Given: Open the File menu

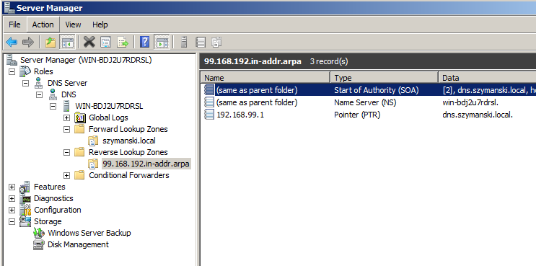Looking at the screenshot, I should point(14,25).
